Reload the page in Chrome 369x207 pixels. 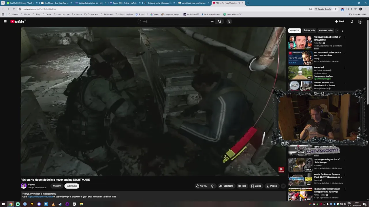[13, 9]
